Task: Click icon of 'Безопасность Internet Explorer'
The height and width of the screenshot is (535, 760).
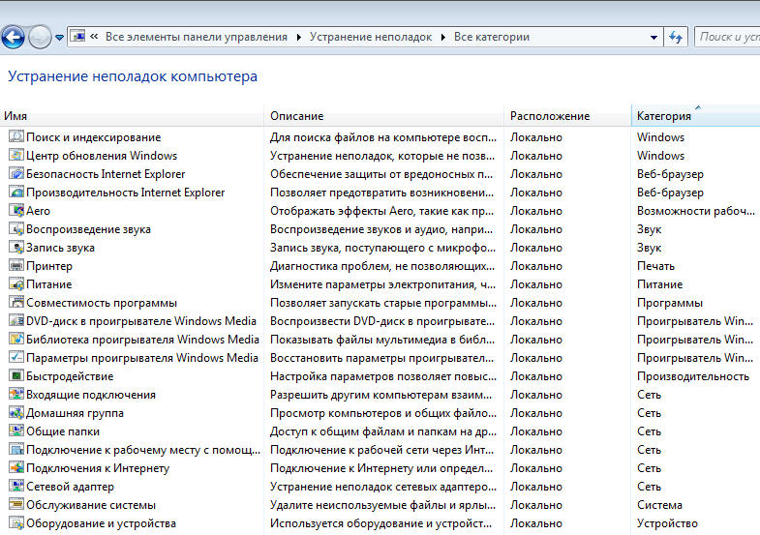Action: (x=16, y=174)
